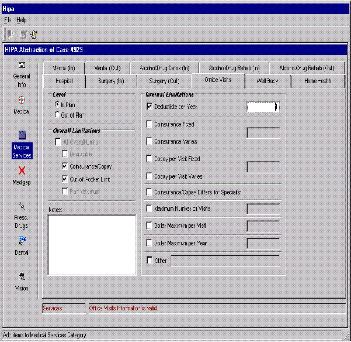This screenshot has height=342, width=351.
Task: Uncheck the Deductible per Year checkbox
Action: 150,107
